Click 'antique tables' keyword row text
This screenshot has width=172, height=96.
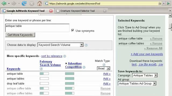pos(16,79)
